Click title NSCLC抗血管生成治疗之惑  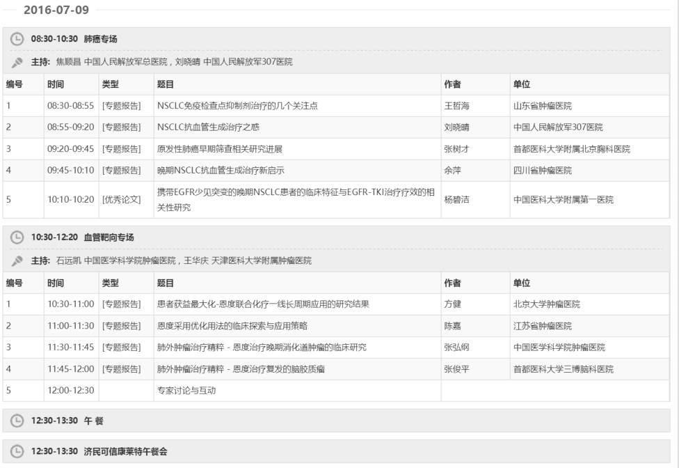208,127
